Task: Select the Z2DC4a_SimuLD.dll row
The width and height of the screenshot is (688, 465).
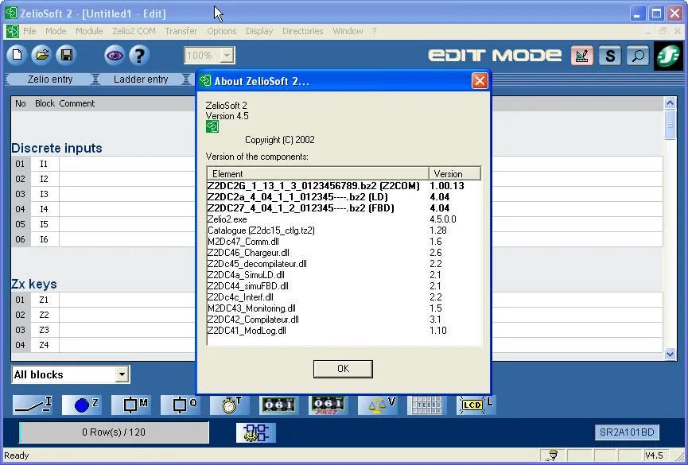Action: [x=344, y=275]
